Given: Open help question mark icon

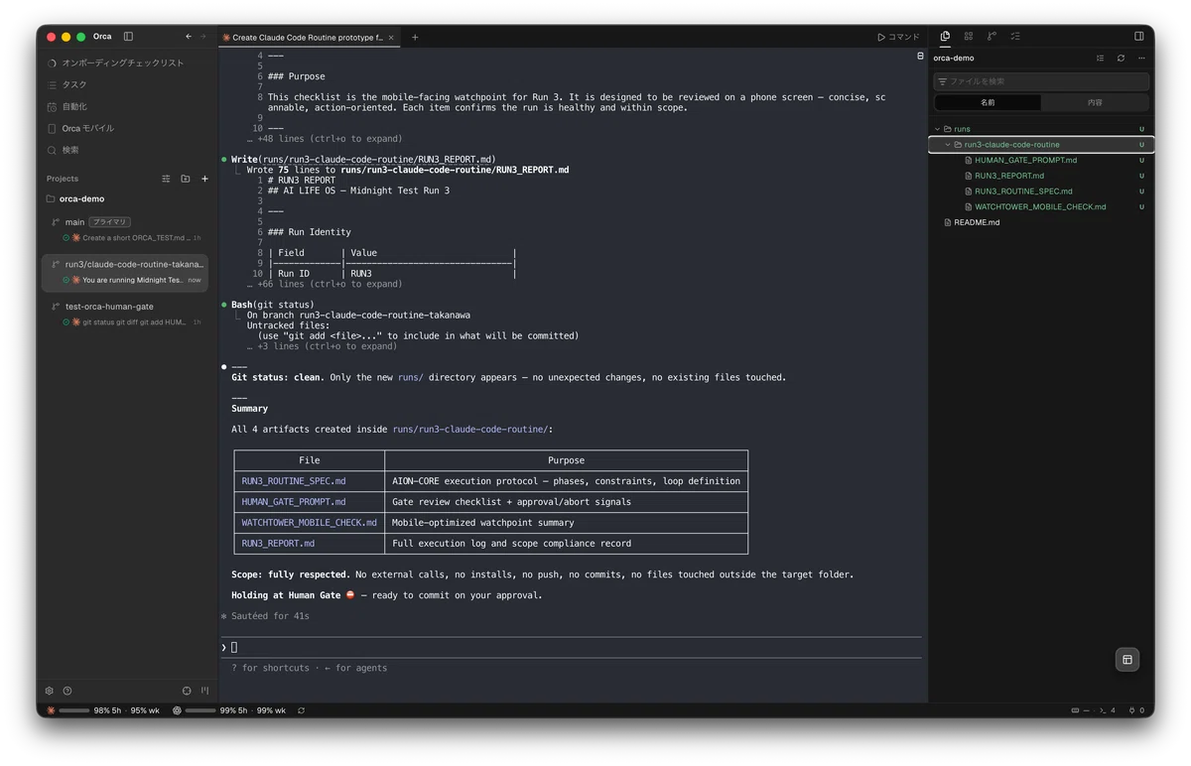Looking at the screenshot, I should tap(67, 691).
